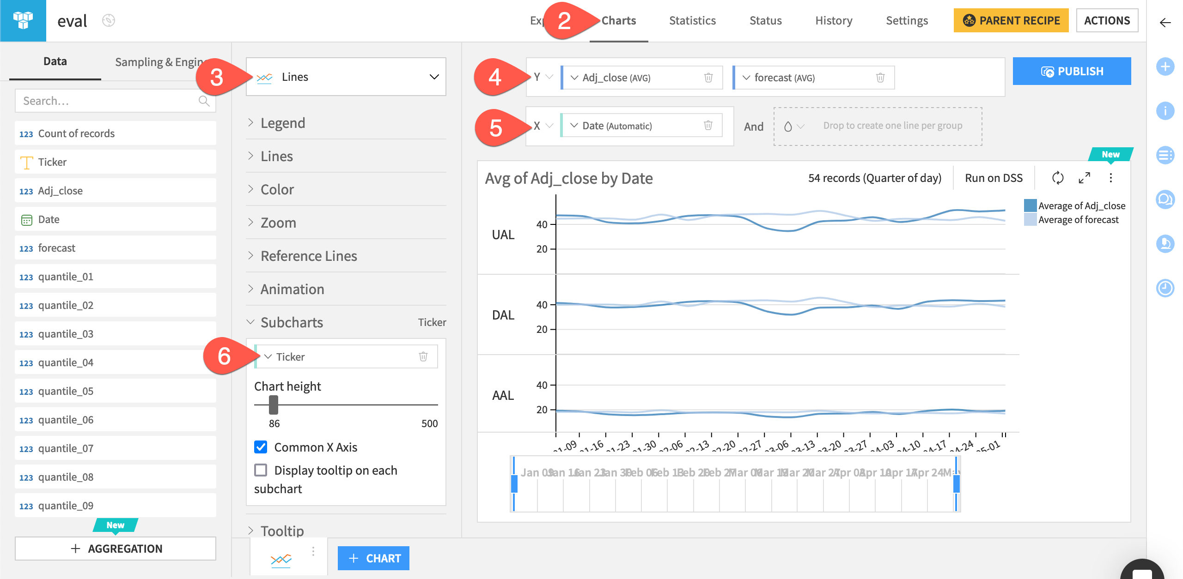Click the left zoom range handle

[514, 484]
